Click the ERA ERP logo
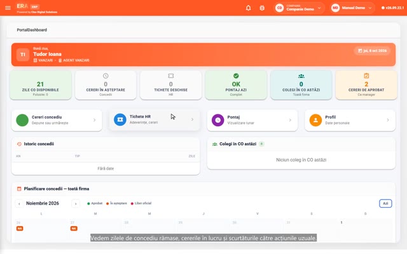The image size is (407, 254). tap(28, 6)
